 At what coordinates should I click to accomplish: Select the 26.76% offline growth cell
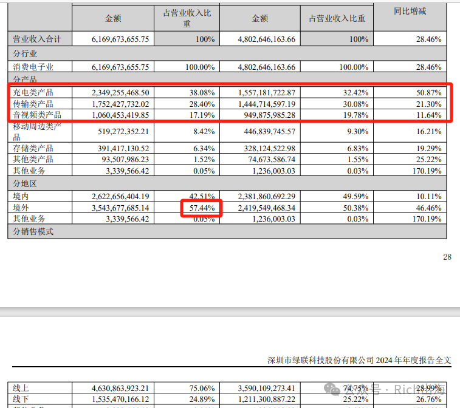coord(429,399)
